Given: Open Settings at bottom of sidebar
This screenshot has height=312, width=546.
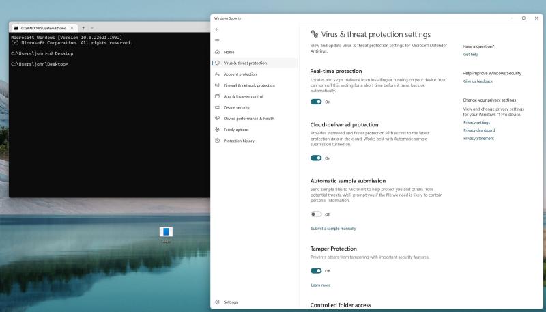Looking at the screenshot, I should click(x=255, y=302).
